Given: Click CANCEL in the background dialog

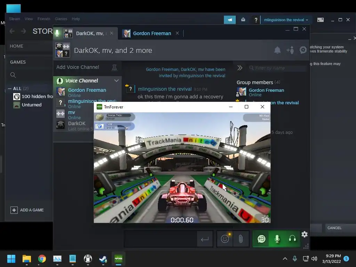Looking at the screenshot, I should (334, 228).
